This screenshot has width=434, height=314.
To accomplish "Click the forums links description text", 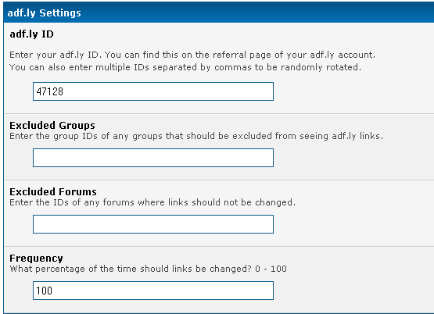I will [152, 202].
